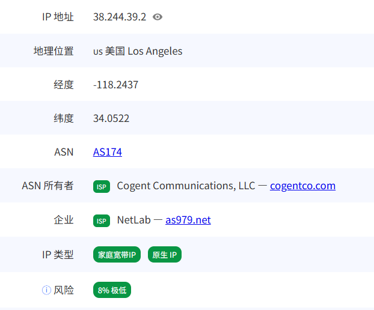The image size is (374, 310).
Task: Click the NetLab company name
Action: pyautogui.click(x=133, y=220)
